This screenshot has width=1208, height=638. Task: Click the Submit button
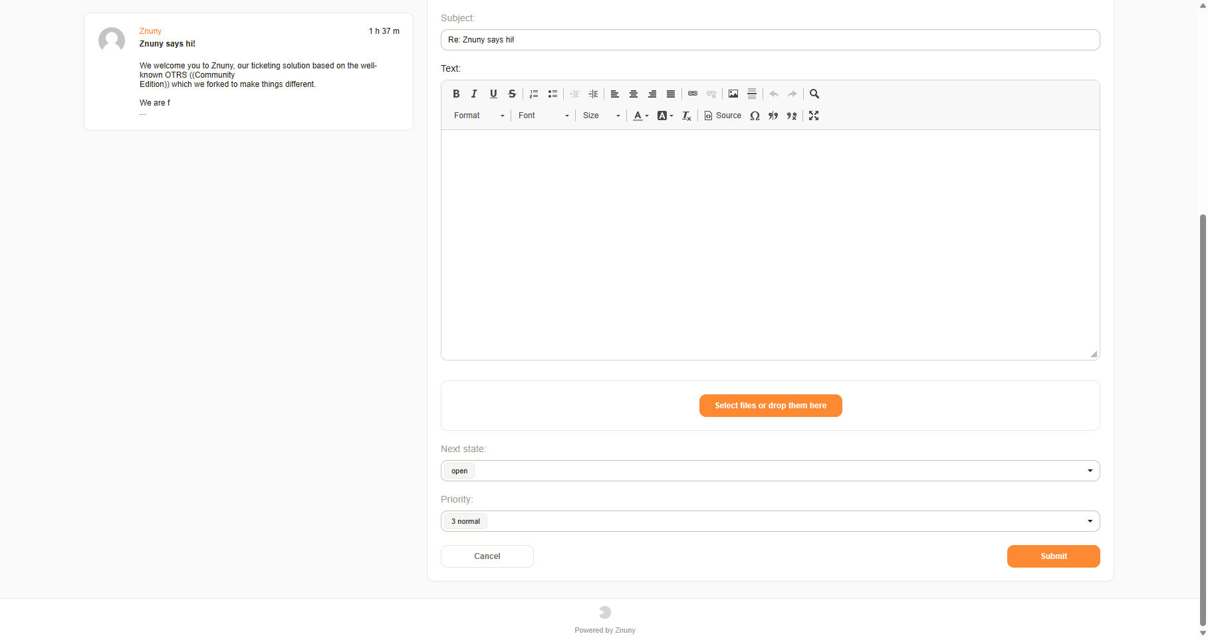pyautogui.click(x=1053, y=556)
